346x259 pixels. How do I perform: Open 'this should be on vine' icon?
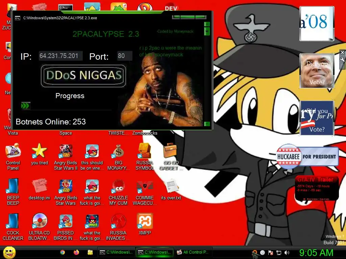(x=92, y=156)
